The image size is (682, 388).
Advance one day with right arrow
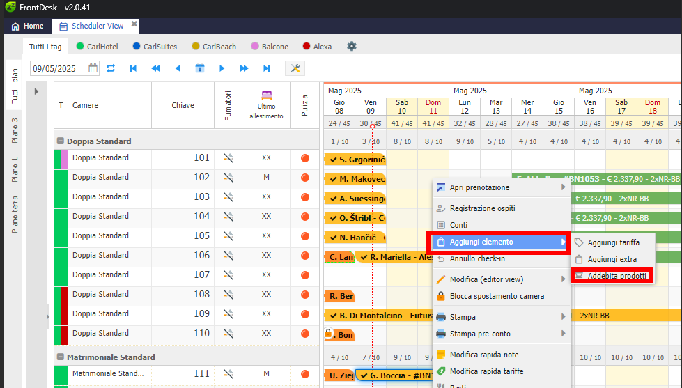222,68
